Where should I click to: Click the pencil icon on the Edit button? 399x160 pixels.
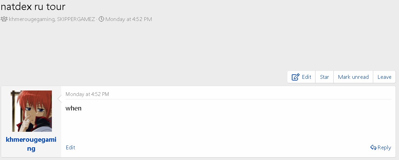296,77
